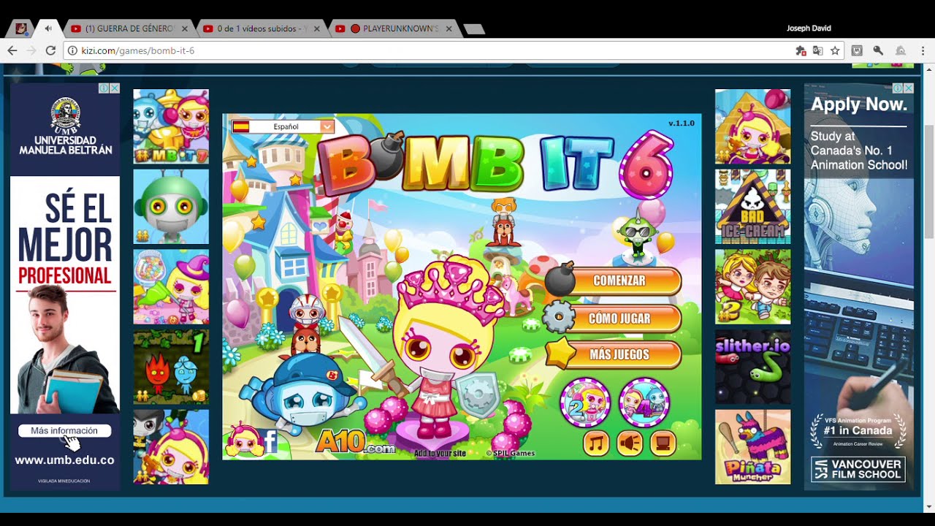The height and width of the screenshot is (526, 935).
Task: Switch to the PLAYERUNKNOWN'S tab
Action: (393, 29)
